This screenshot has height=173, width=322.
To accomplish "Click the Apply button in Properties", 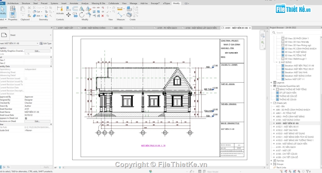I will pos(46,167).
